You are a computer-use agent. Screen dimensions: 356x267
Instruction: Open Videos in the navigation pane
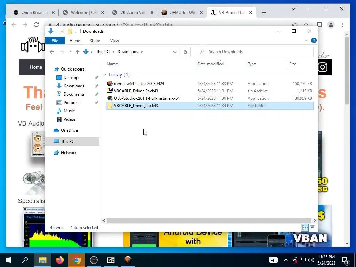(70, 119)
